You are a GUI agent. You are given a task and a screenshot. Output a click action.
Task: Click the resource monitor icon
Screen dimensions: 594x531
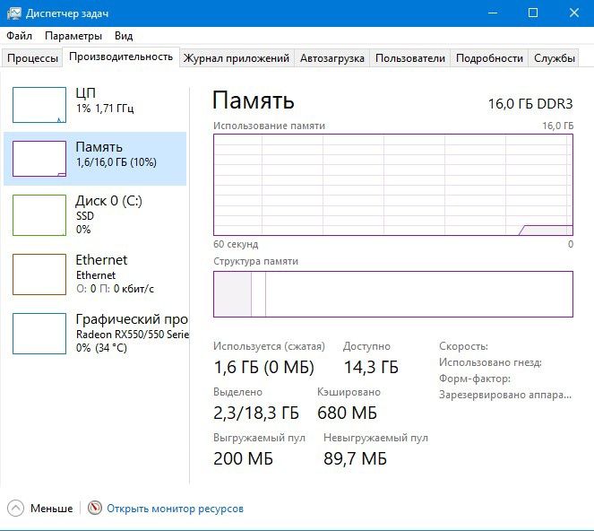coord(95,508)
